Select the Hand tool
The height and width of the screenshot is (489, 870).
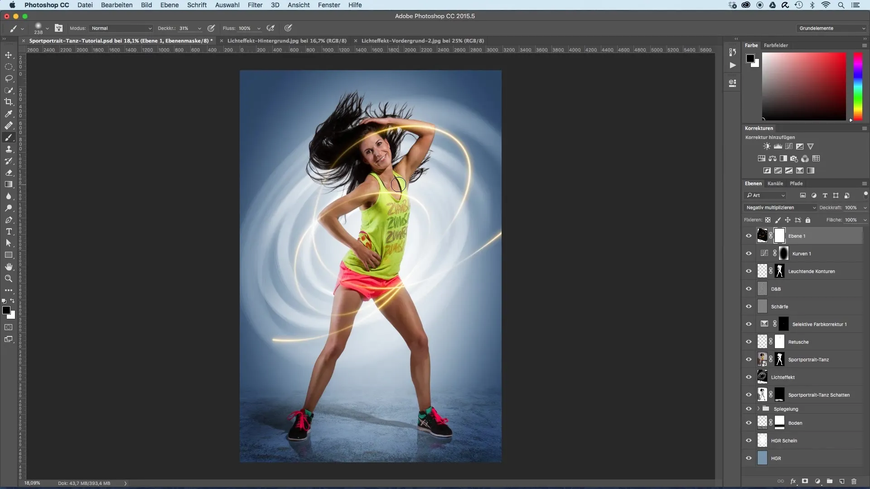click(x=9, y=267)
